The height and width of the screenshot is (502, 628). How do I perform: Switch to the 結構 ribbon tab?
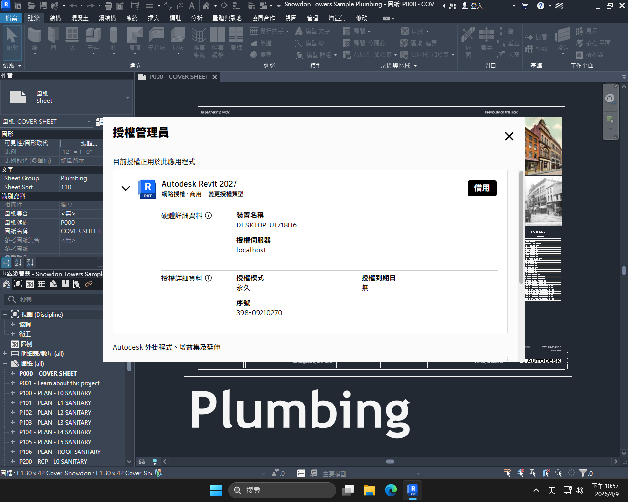(55, 18)
